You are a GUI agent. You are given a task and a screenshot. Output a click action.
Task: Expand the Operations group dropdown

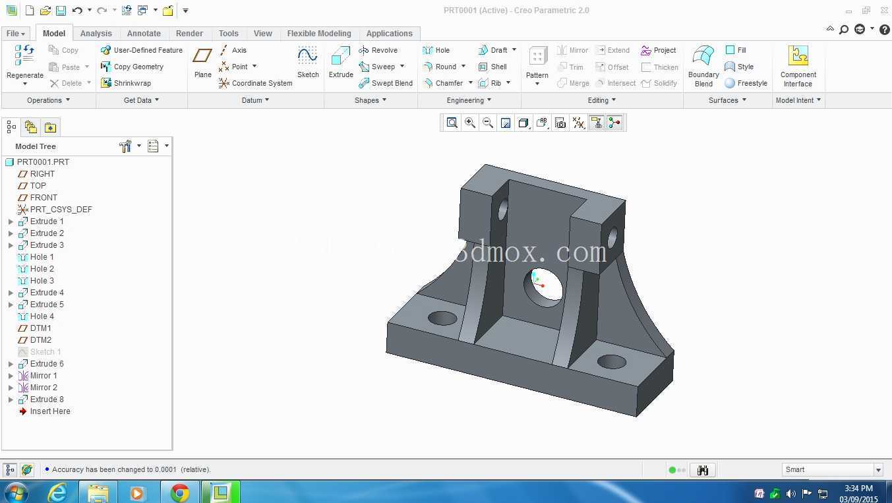click(49, 100)
